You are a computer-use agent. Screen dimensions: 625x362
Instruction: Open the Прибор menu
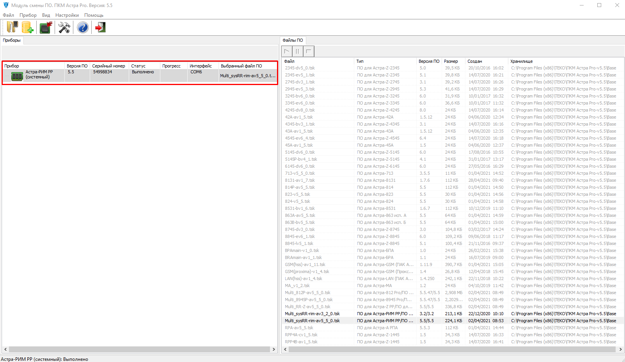coord(28,15)
